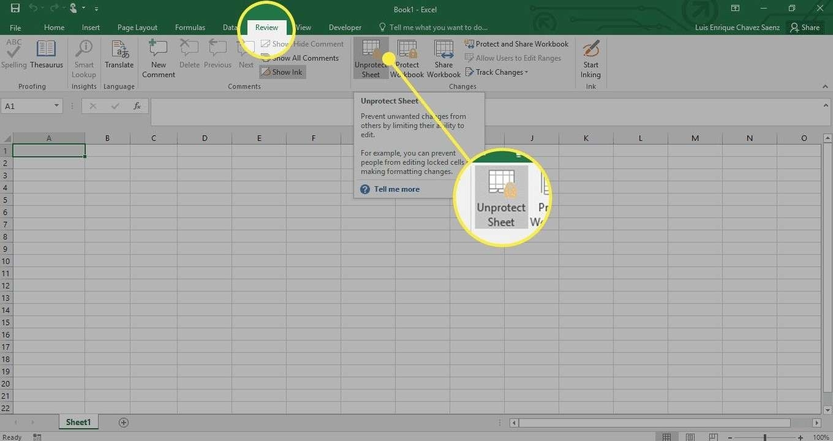Expand the formula bar chevron
This screenshot has height=441, width=833.
click(826, 105)
